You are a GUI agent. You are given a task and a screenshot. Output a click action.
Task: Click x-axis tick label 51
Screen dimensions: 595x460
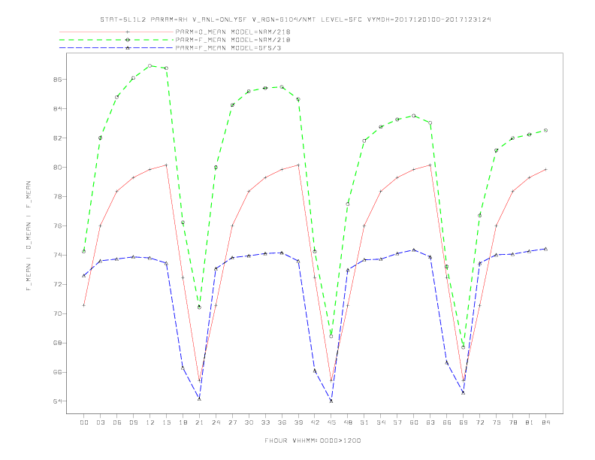pos(364,422)
